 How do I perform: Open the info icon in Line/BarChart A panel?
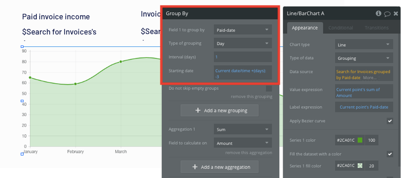pyautogui.click(x=378, y=13)
